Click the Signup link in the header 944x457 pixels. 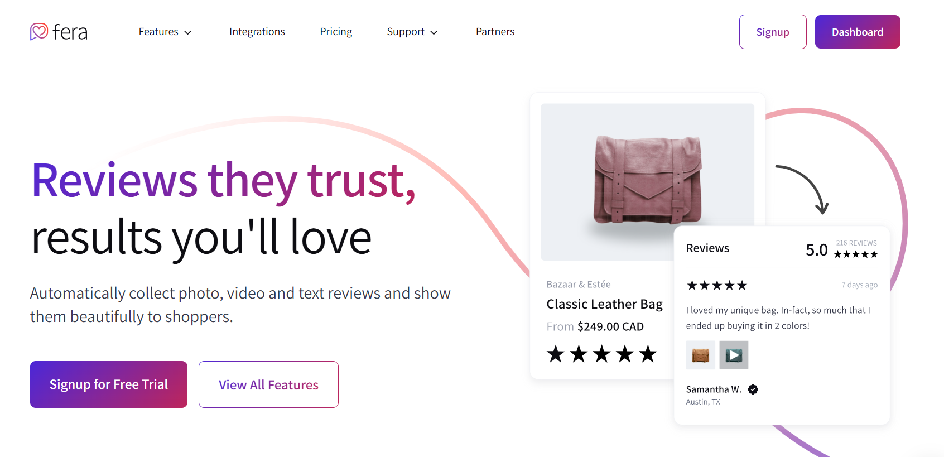pos(773,32)
